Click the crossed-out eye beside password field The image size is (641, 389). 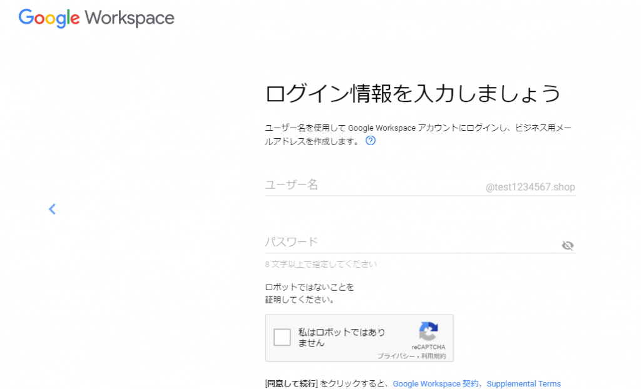[568, 245]
